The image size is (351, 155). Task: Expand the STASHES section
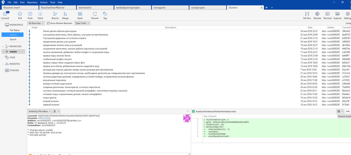pos(3,70)
